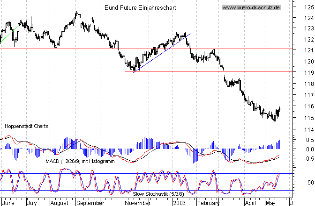Viewport: 315px width, 206px height.
Task: Click price axis value 121
Action: point(309,50)
